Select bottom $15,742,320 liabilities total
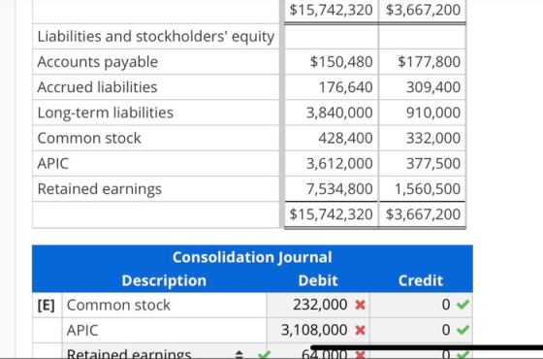Viewport: 543px width, 359px height. (331, 214)
